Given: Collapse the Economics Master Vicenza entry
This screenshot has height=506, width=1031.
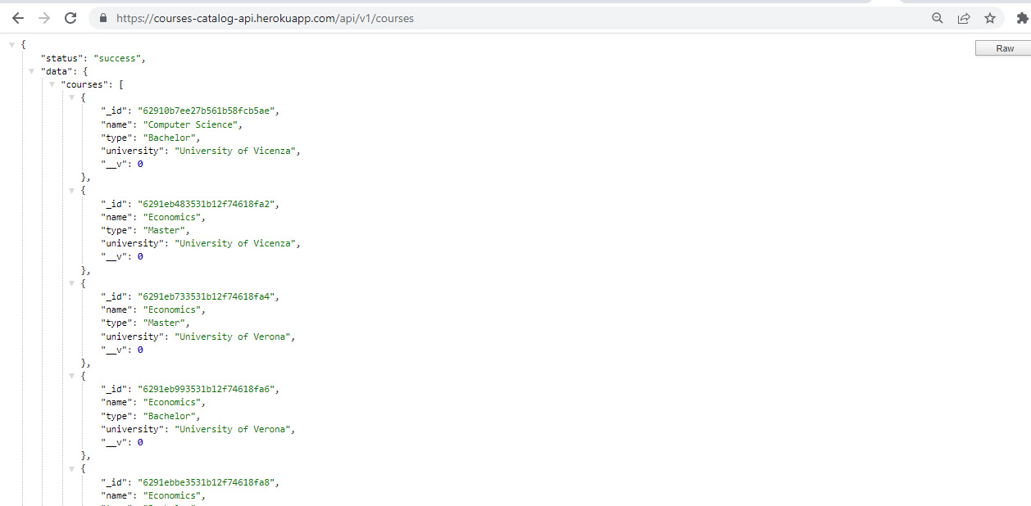Looking at the screenshot, I should [x=72, y=190].
